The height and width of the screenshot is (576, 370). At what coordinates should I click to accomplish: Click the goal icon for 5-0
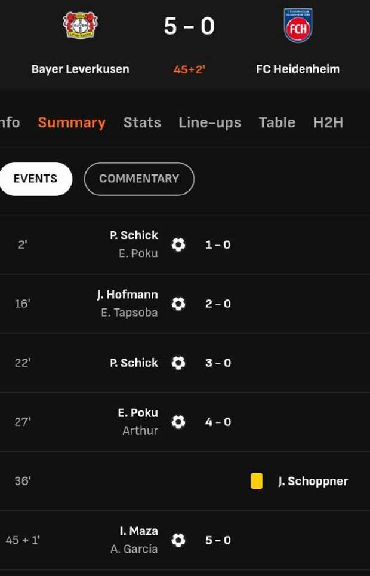coord(178,540)
